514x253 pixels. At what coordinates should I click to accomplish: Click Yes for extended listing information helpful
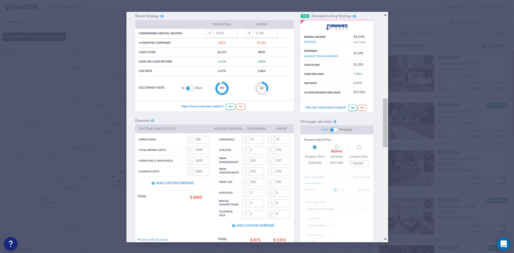353,108
